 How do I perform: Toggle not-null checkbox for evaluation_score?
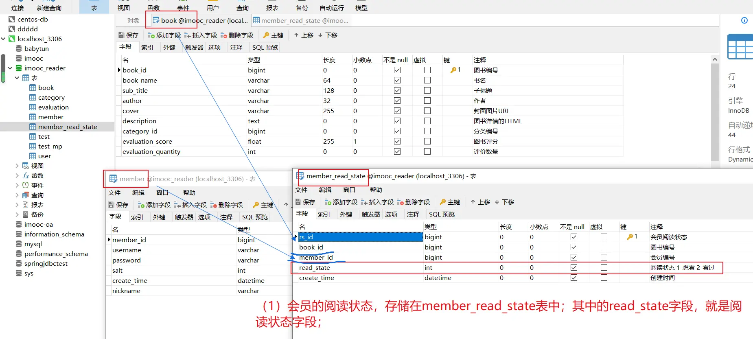397,141
